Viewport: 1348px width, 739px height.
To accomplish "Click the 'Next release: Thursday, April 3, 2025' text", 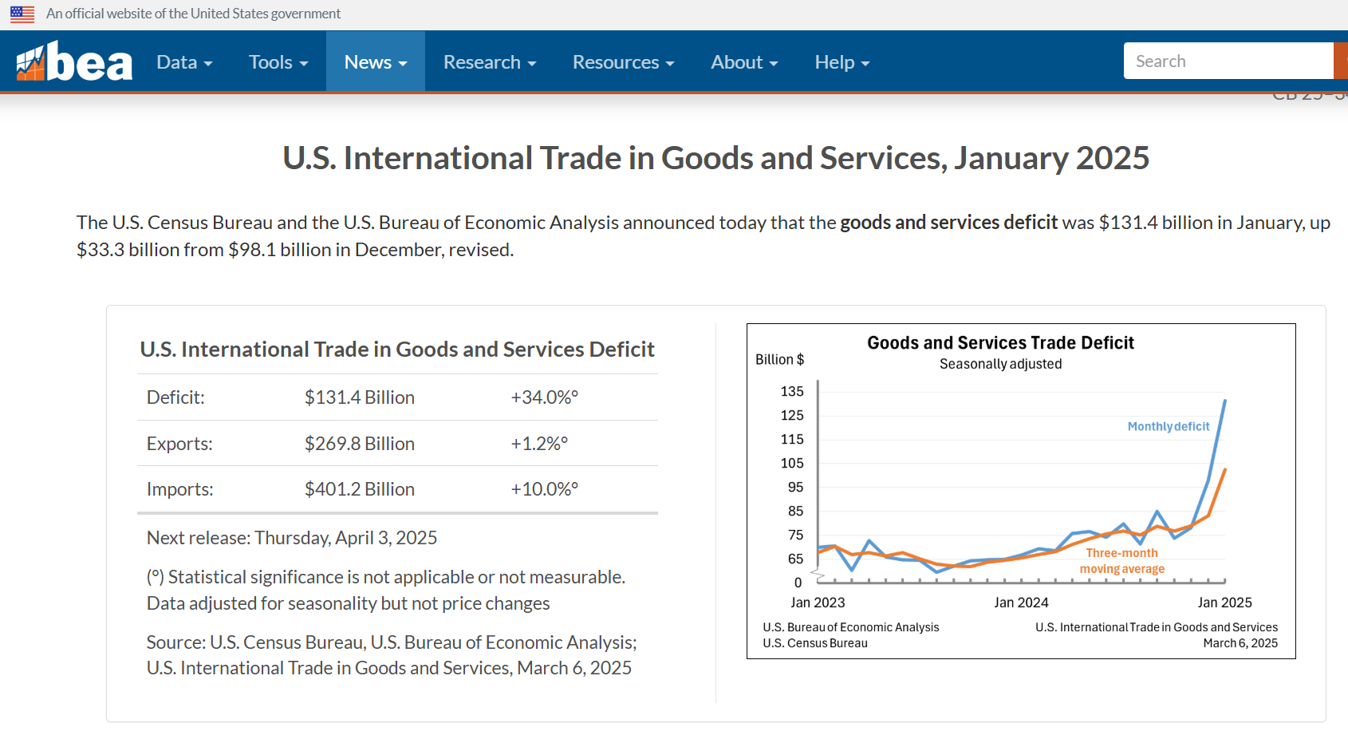I will [292, 538].
